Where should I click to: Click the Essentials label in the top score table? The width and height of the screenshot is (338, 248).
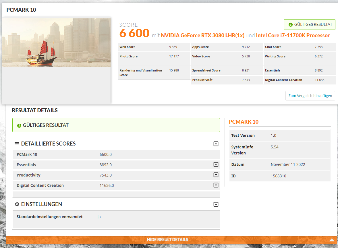273,70
